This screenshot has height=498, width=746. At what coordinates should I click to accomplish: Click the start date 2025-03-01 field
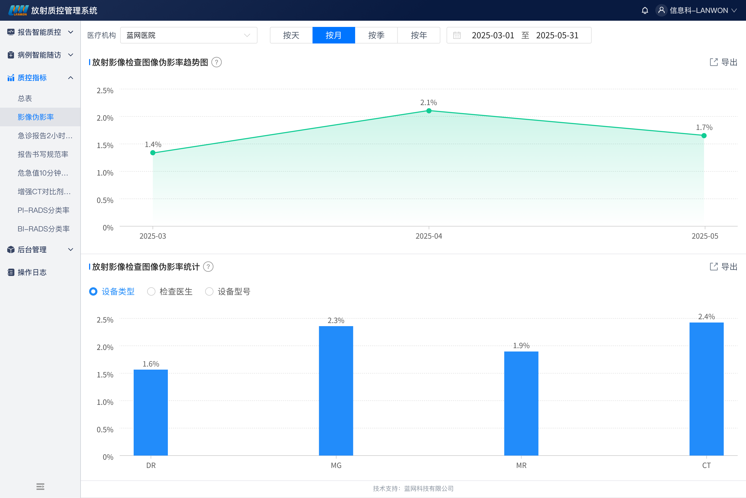tap(493, 35)
